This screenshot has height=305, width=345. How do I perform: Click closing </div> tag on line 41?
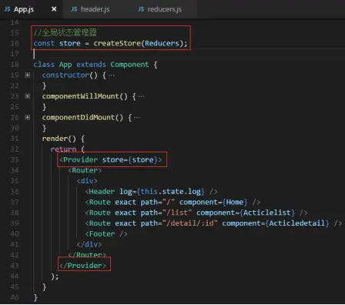[89, 244]
